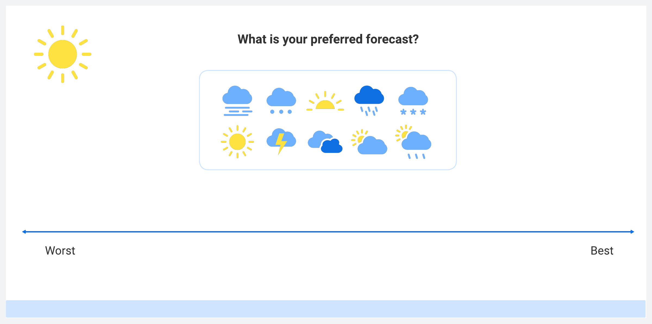Choose the half-sun sunrise icon

(325, 102)
